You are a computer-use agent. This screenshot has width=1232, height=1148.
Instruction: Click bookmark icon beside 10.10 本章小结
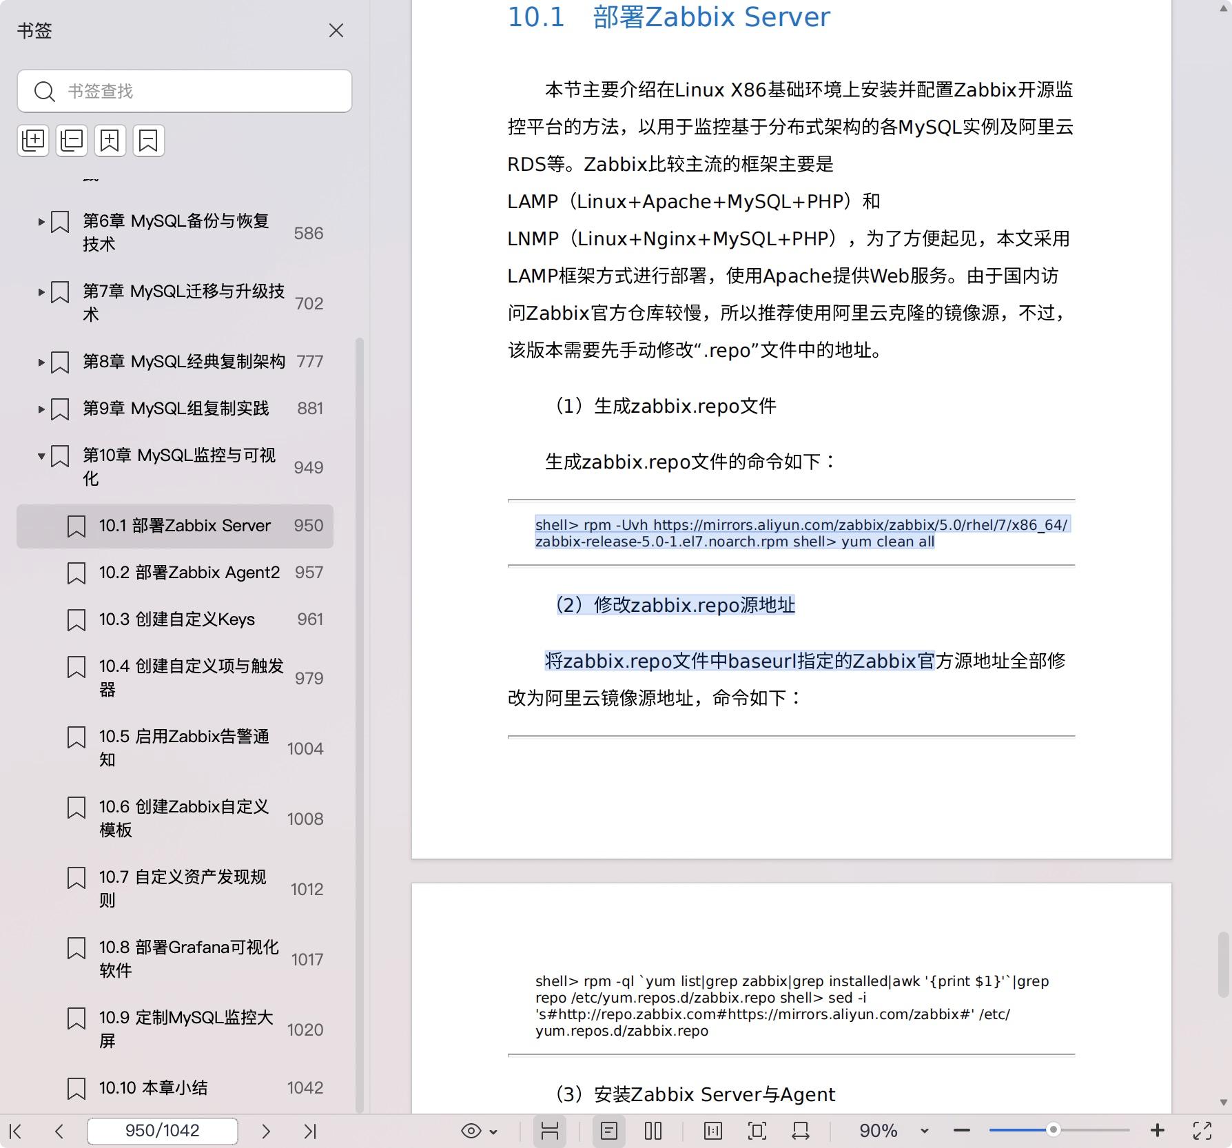coord(76,1089)
